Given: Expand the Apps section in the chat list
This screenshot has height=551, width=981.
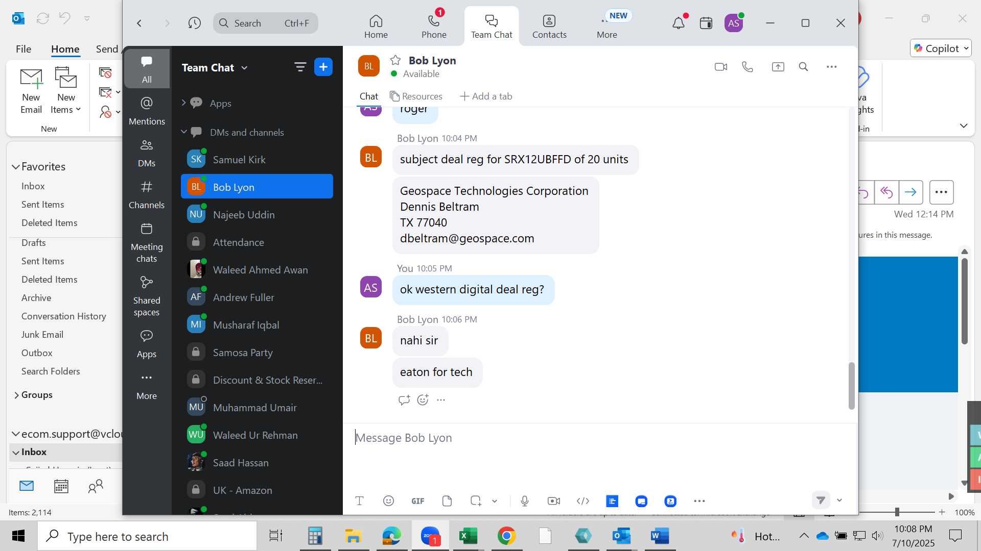Looking at the screenshot, I should pyautogui.click(x=183, y=103).
